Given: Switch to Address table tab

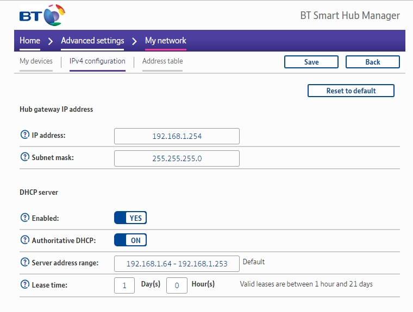Looking at the screenshot, I should 162,61.
